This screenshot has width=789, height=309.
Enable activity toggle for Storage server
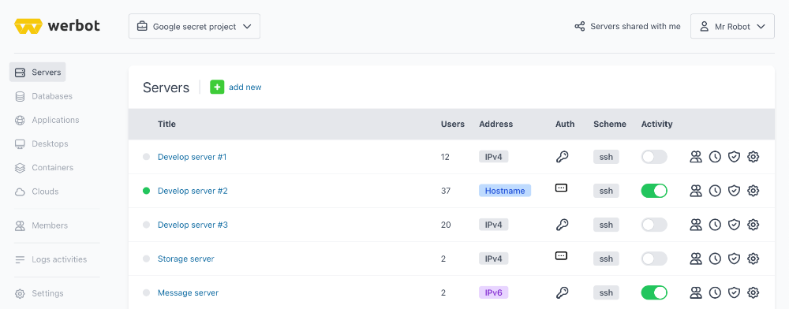tap(654, 259)
